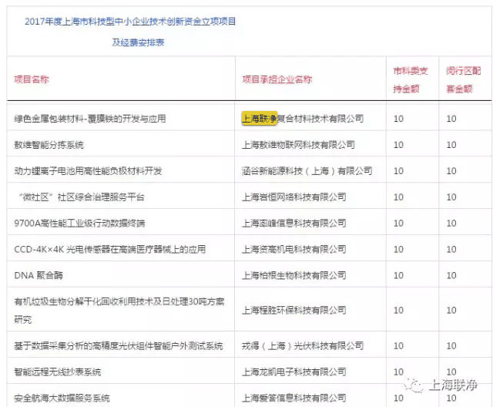
Task: Click the blue title starting '2017年度上海市科技型中小企业'
Action: (x=130, y=22)
